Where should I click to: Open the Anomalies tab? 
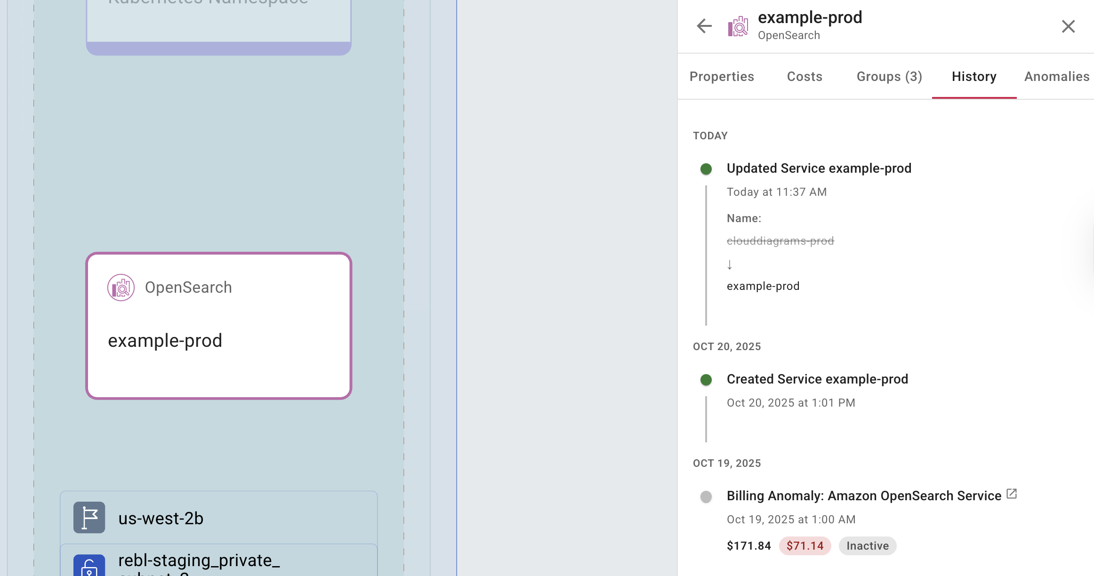[1056, 77]
